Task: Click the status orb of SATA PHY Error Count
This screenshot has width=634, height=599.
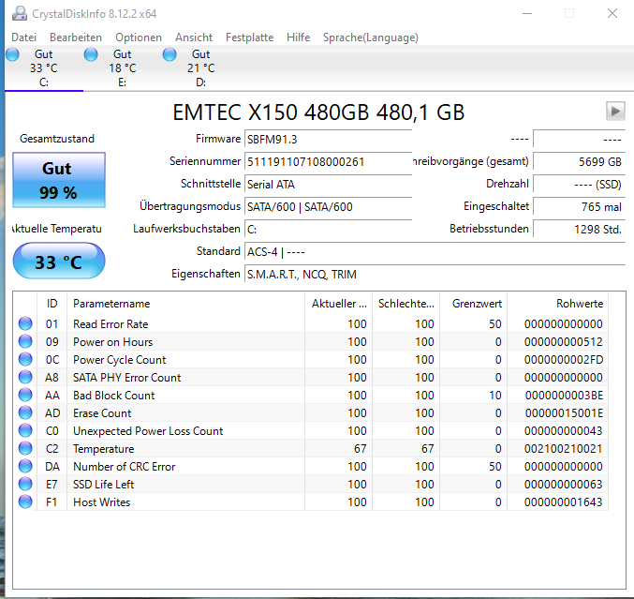Action: [x=25, y=377]
